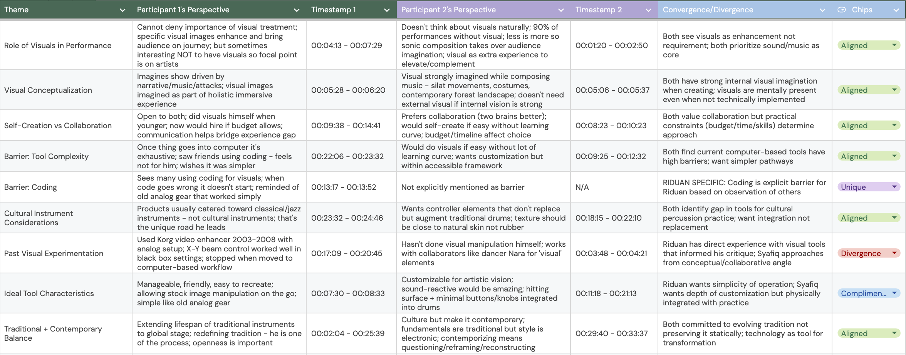Click the N/A timestamp cell
Screen dimensions: 906x355
pos(614,187)
